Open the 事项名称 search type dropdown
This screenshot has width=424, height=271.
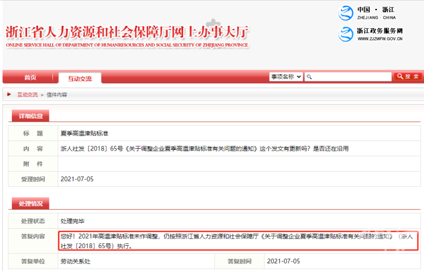(x=286, y=77)
